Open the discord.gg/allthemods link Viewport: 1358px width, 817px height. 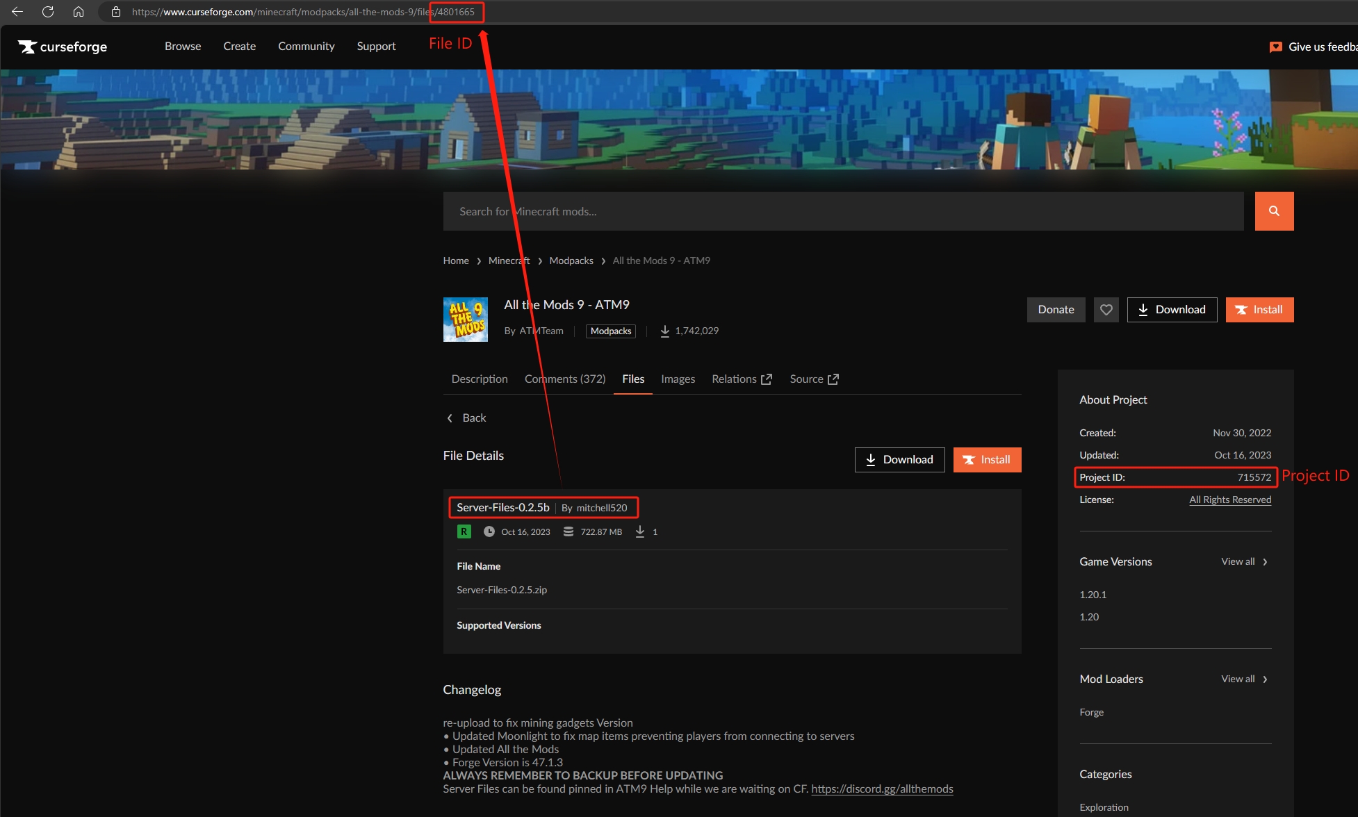click(x=882, y=789)
